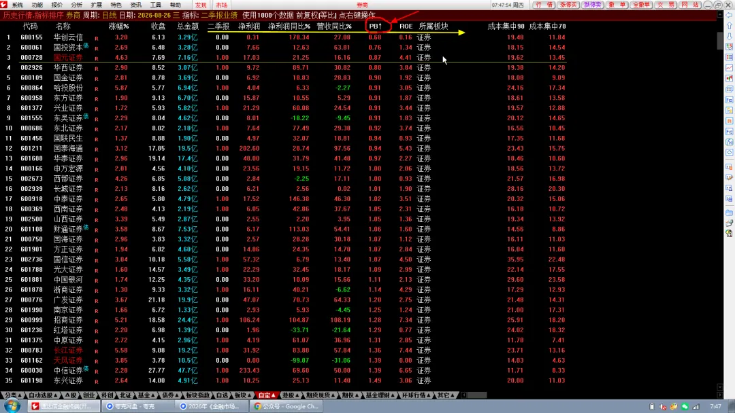The height and width of the screenshot is (413, 735).
Task: Switch to the 科创 bottom tab
Action: [x=107, y=396]
